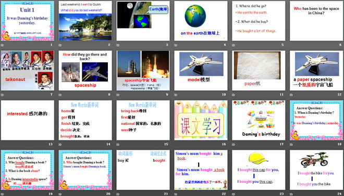Click the animation star under slide 12
344x196 pixels.
291,95
